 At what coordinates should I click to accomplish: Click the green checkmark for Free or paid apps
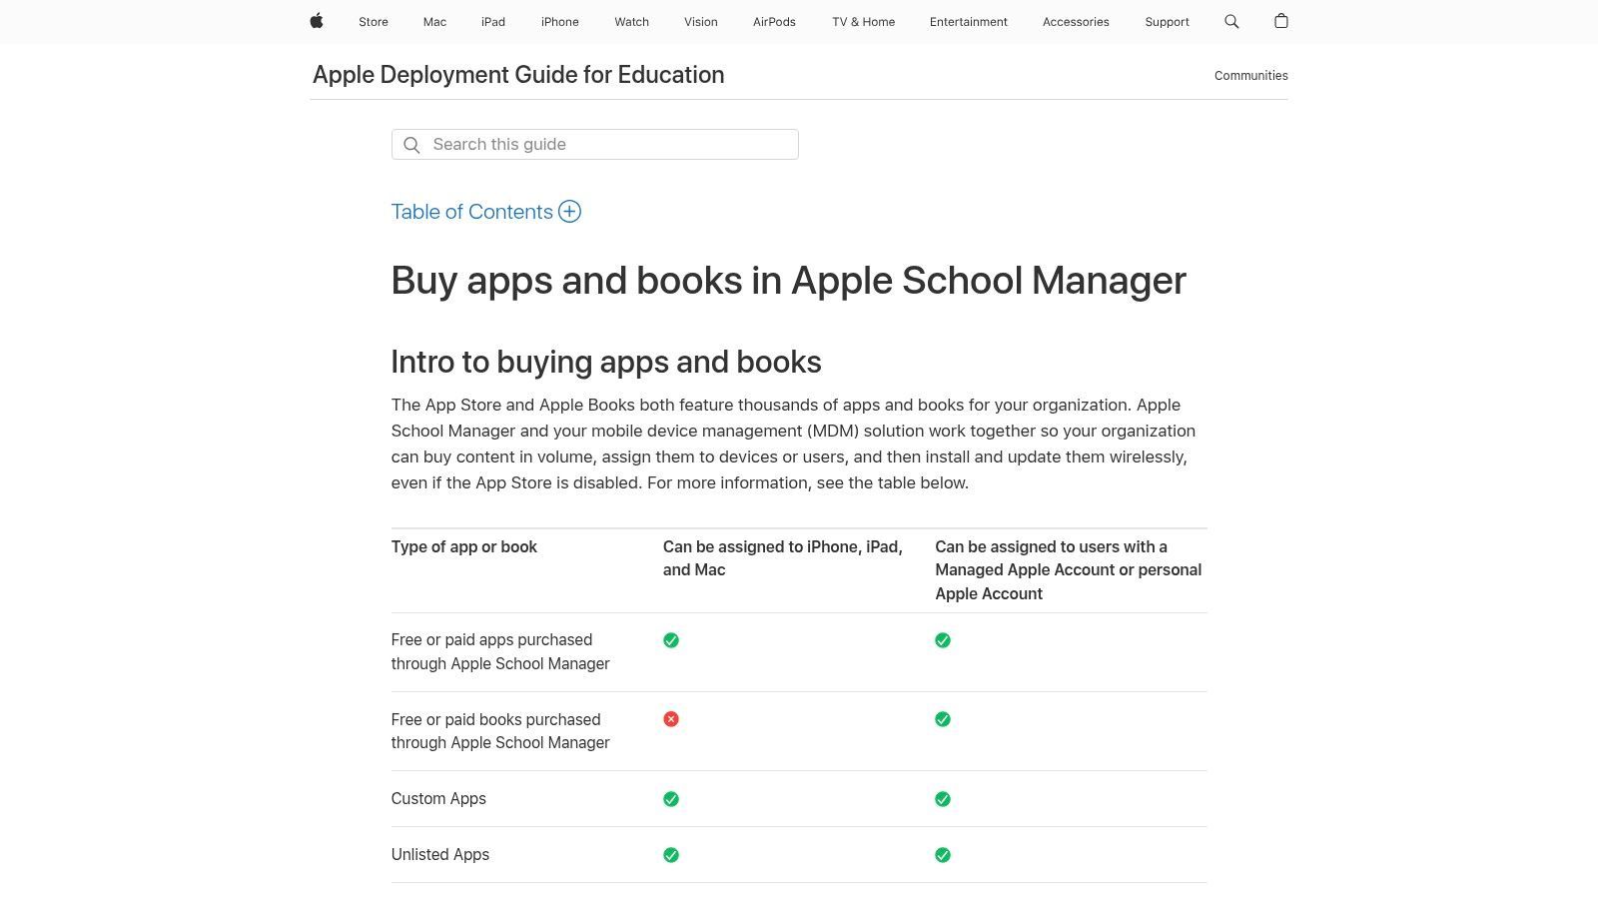(x=670, y=640)
